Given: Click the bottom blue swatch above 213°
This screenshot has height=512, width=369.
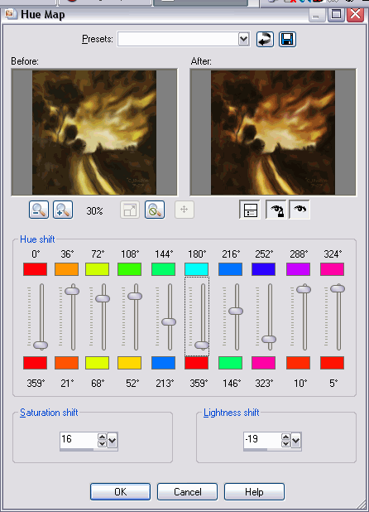Looking at the screenshot, I should pos(163,363).
